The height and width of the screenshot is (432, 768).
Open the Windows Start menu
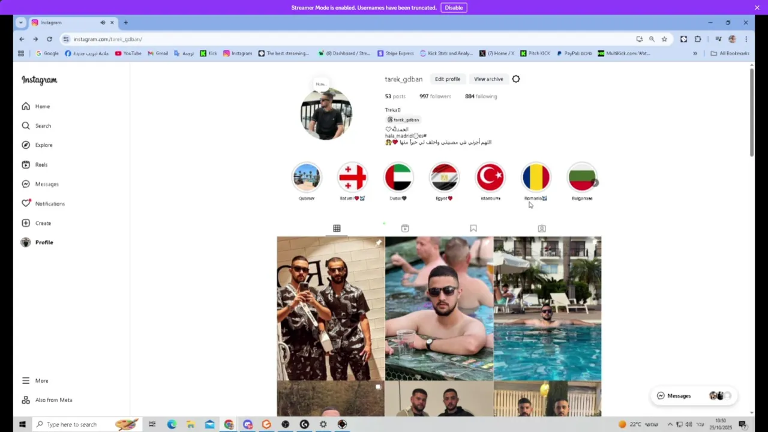click(x=22, y=424)
